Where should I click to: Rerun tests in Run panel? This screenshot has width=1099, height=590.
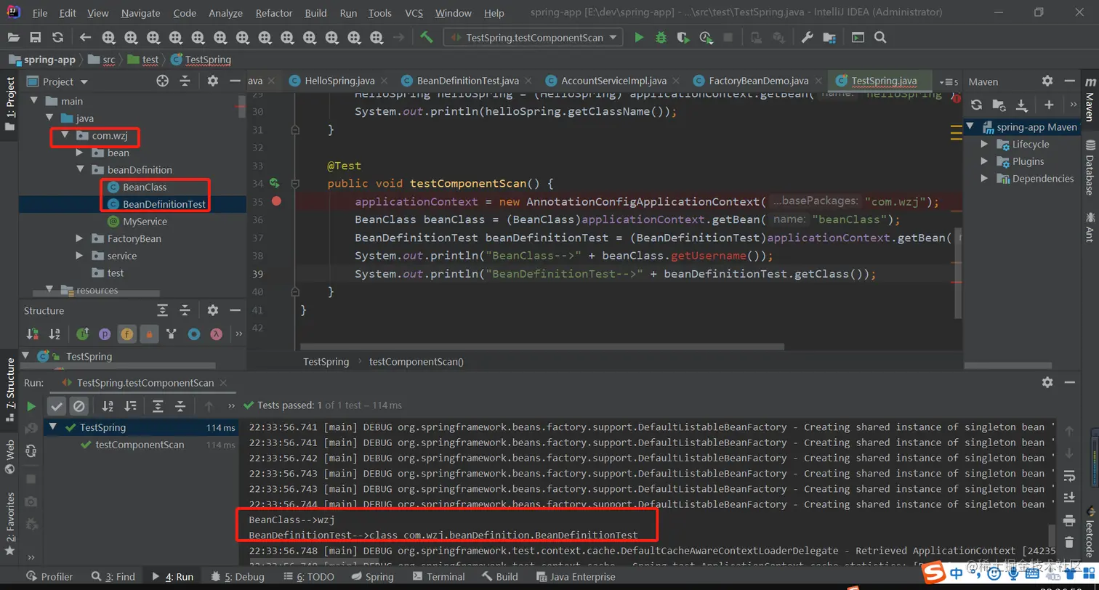point(31,406)
